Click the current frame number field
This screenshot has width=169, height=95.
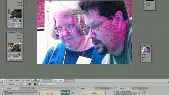click(x=51, y=84)
